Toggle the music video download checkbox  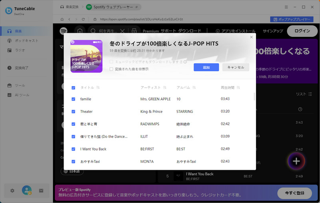tap(111, 62)
